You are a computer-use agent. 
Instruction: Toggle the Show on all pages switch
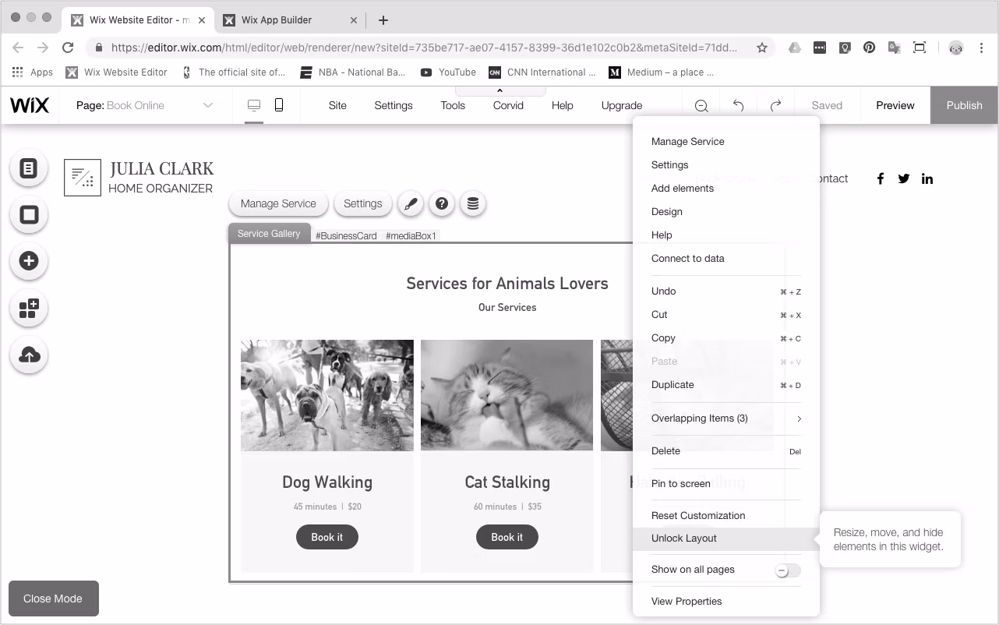coord(787,570)
